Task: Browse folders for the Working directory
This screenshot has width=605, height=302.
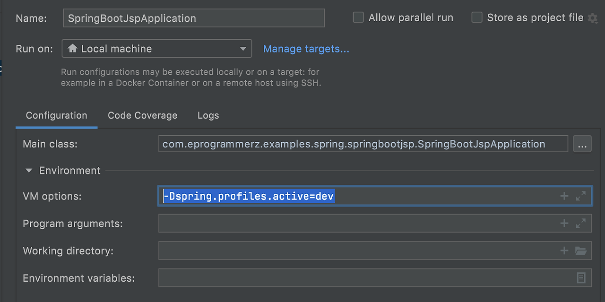Action: [x=581, y=250]
